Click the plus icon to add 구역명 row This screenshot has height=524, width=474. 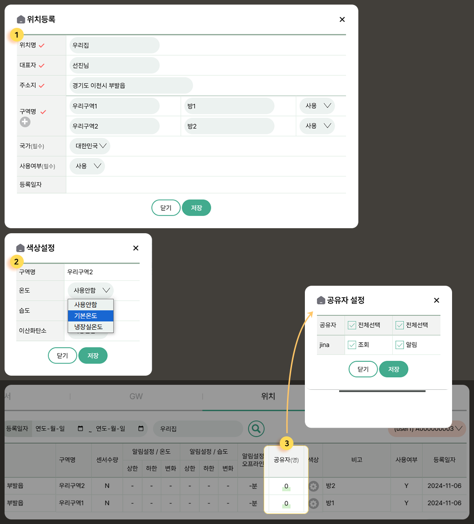point(25,122)
